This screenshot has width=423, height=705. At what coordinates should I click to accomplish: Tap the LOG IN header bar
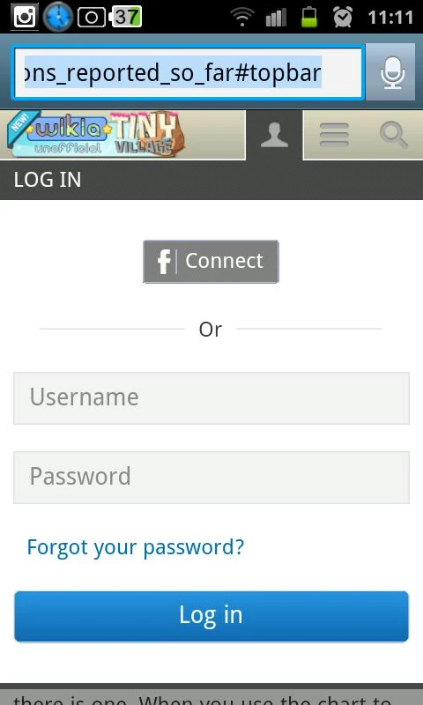(211, 180)
